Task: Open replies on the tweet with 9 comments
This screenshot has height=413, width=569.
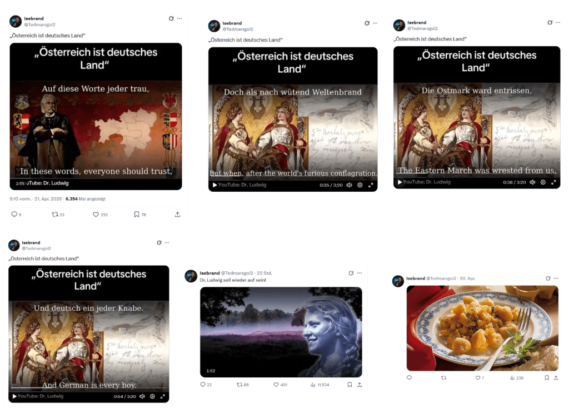Action: point(14,214)
